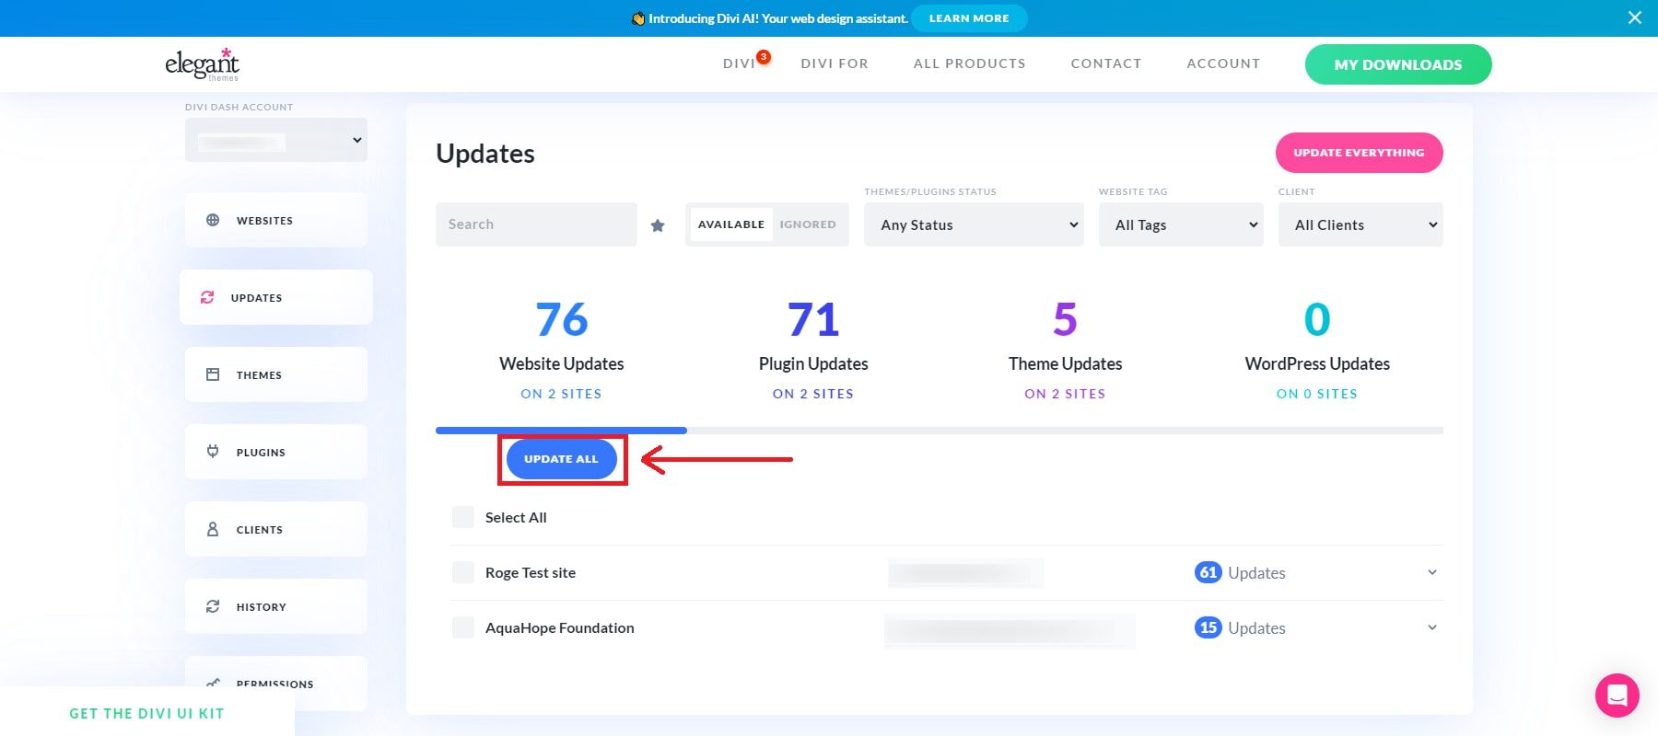Click the Roge Test site name

[x=531, y=572]
